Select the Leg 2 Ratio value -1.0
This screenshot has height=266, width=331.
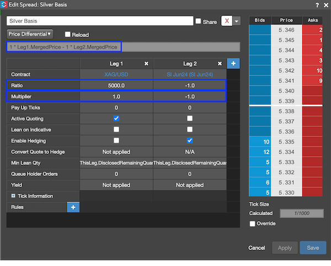(x=190, y=86)
